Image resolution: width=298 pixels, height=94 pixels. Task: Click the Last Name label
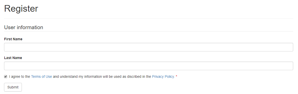click(x=13, y=58)
